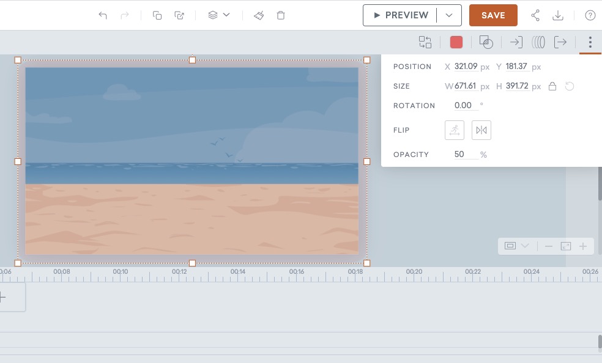Click the timeline ruler at 00:24
602x363 pixels.
(x=532, y=271)
